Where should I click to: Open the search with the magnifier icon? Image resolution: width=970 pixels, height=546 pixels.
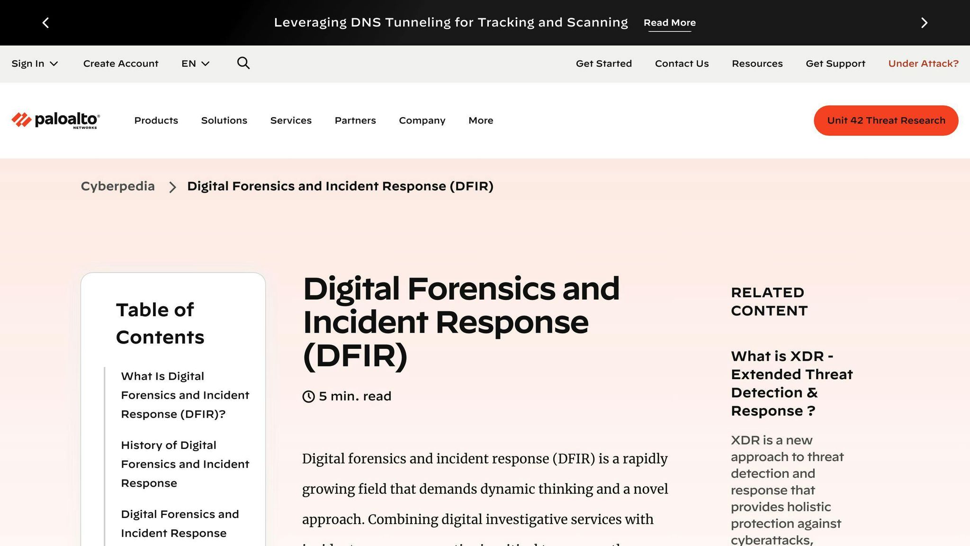(x=243, y=63)
